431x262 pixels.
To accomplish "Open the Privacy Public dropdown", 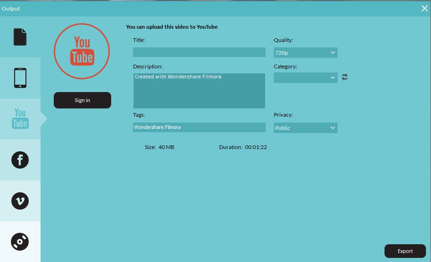I will [x=305, y=128].
